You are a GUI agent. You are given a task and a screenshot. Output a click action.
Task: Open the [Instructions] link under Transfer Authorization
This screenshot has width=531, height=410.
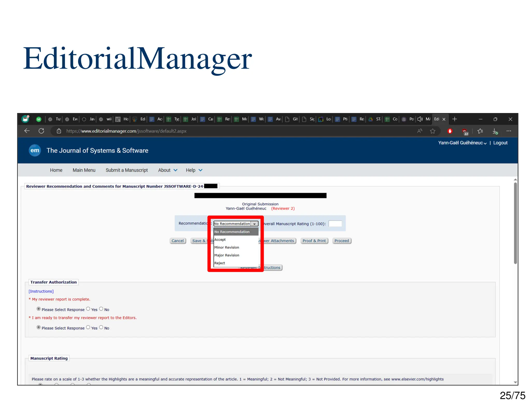tap(41, 291)
